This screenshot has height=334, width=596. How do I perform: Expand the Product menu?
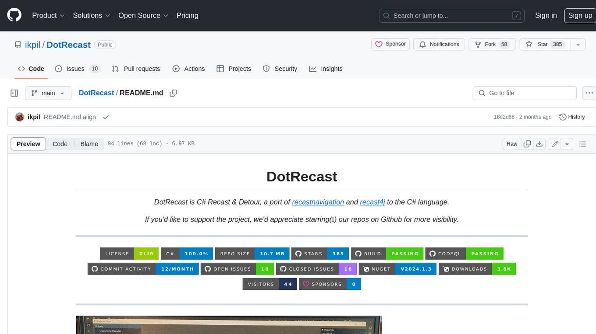pos(48,15)
